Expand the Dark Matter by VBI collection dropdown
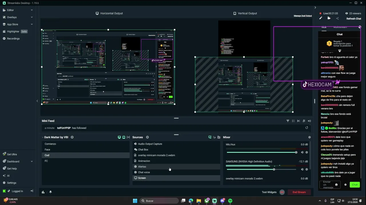This screenshot has height=205, width=366. pos(43,137)
